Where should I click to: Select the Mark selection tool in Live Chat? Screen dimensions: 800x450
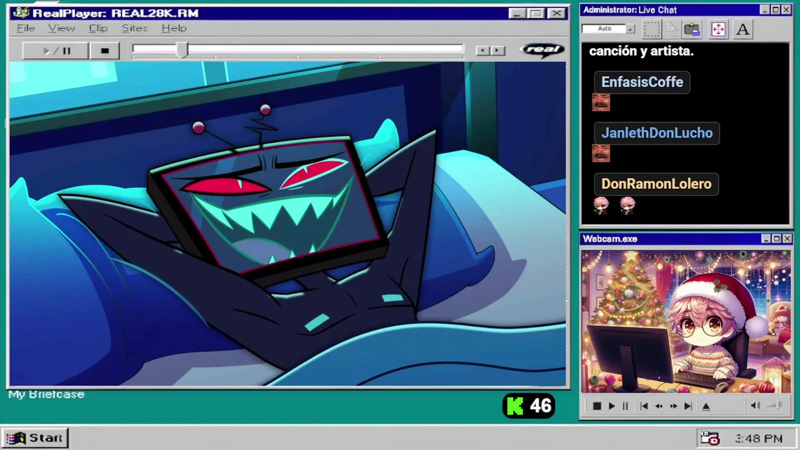(651, 29)
